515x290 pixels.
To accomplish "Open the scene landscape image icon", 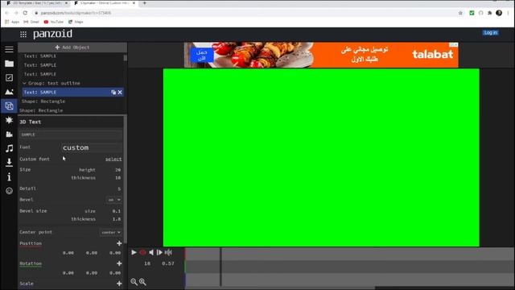I will (9, 92).
